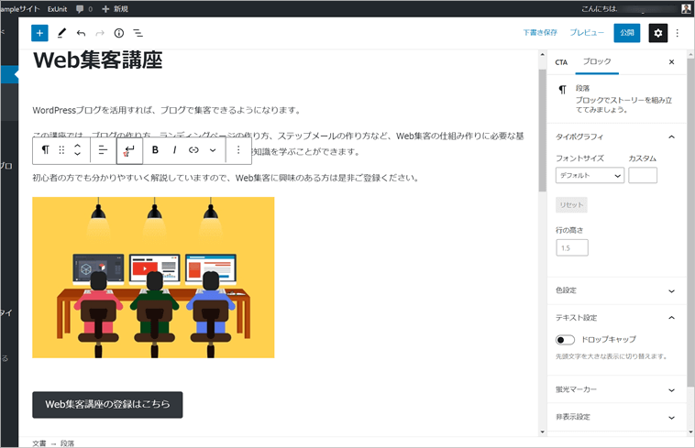Click the blue add block inserter button
The width and height of the screenshot is (695, 448).
point(39,33)
